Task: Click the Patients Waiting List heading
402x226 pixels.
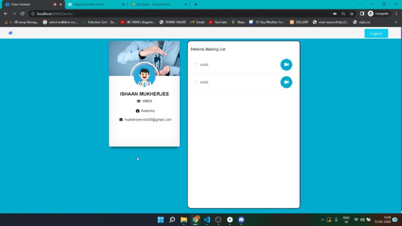Action: (208, 49)
